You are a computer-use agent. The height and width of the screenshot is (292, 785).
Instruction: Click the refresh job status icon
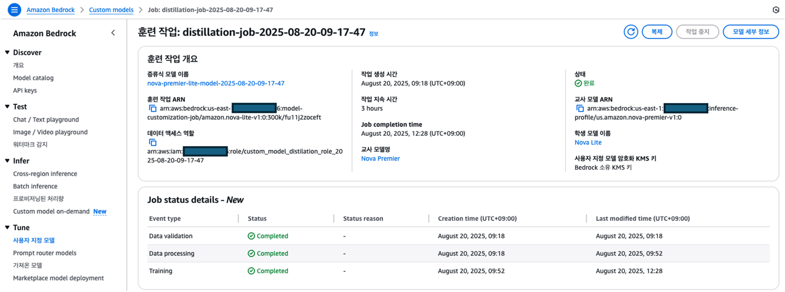[x=631, y=32]
